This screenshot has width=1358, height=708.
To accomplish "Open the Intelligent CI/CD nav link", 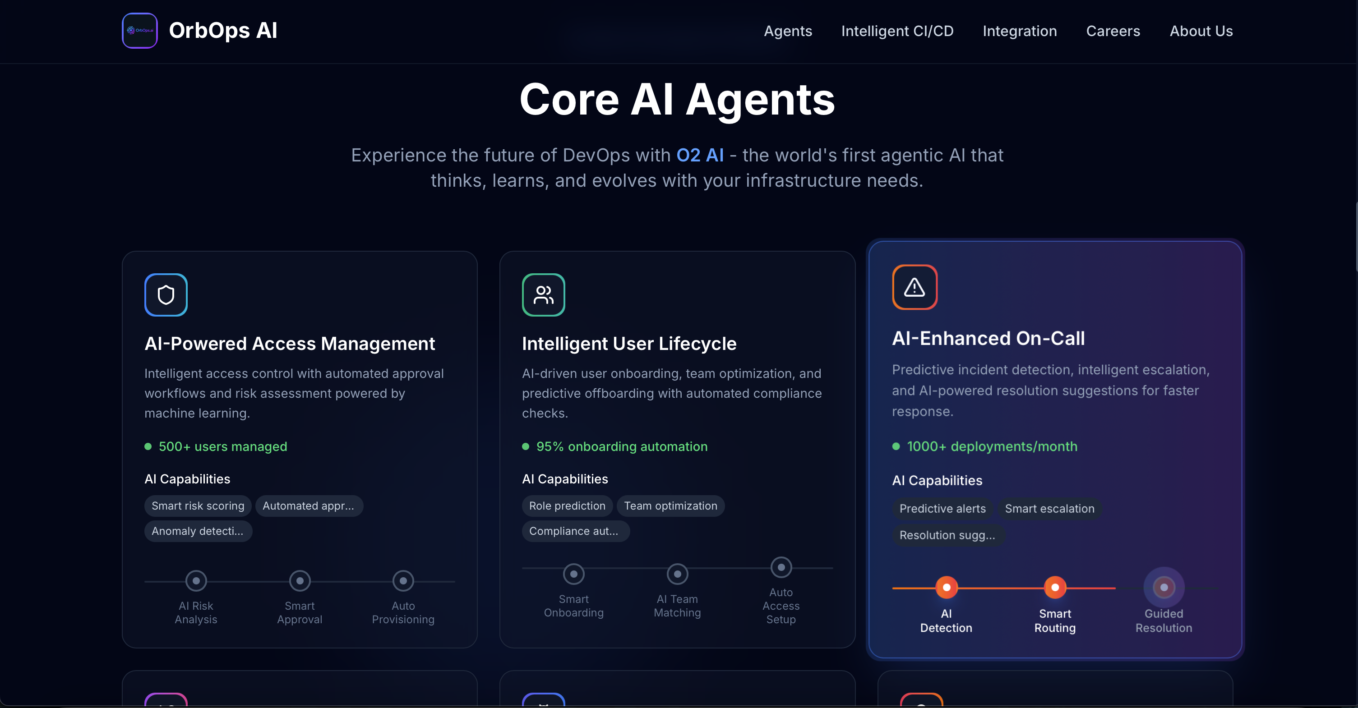I will pos(897,31).
